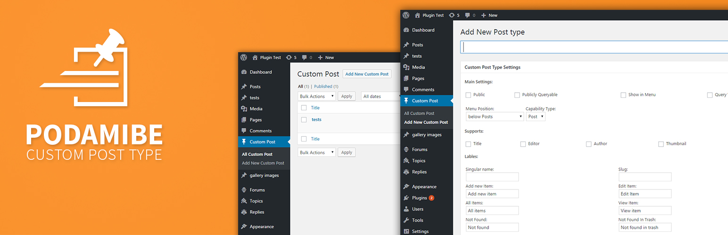
Task: Open Dashboard gauge icon in front sidebar
Action: [406, 30]
